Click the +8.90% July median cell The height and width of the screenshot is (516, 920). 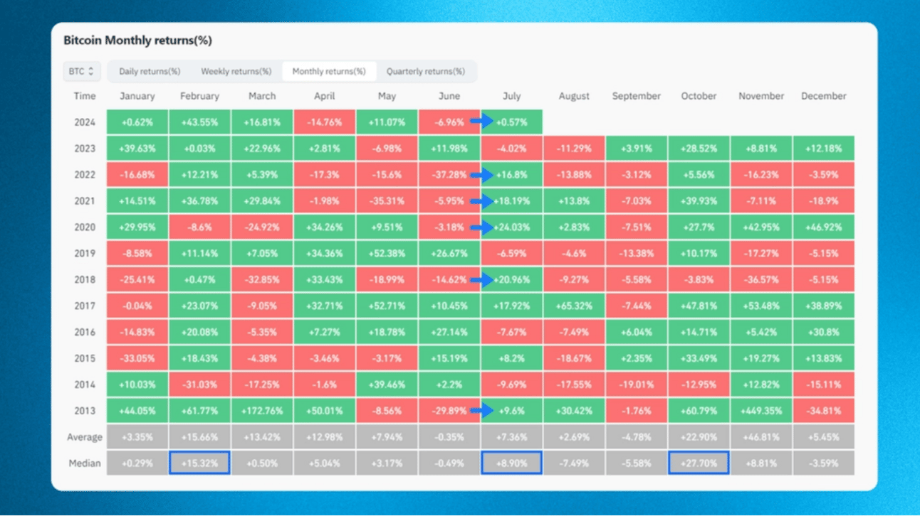pos(511,463)
